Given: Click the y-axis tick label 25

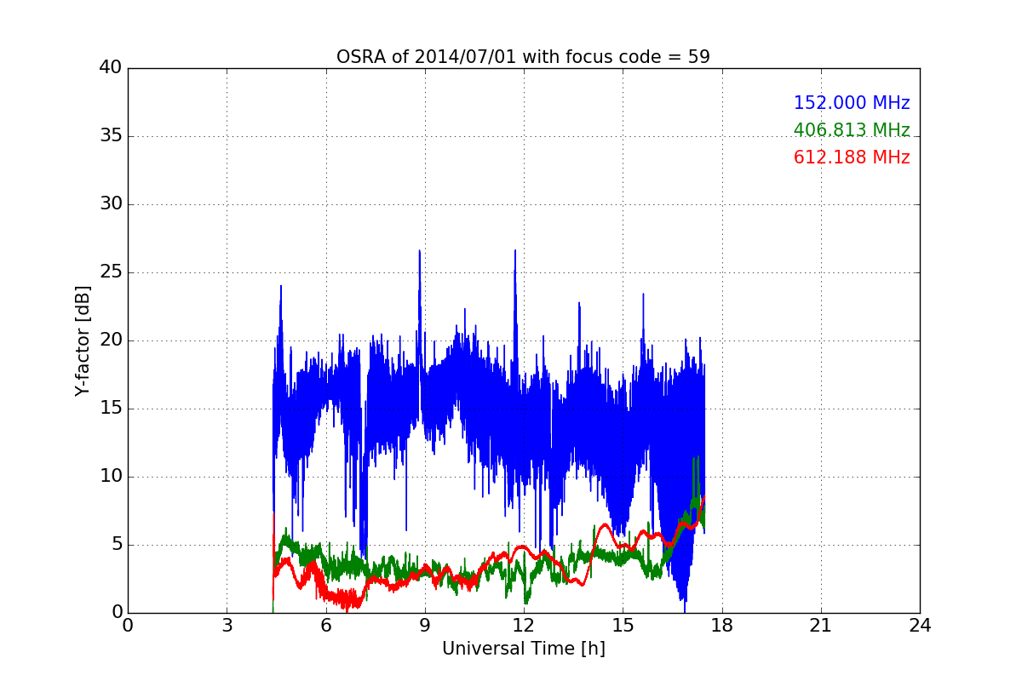Looking at the screenshot, I should pos(112,272).
